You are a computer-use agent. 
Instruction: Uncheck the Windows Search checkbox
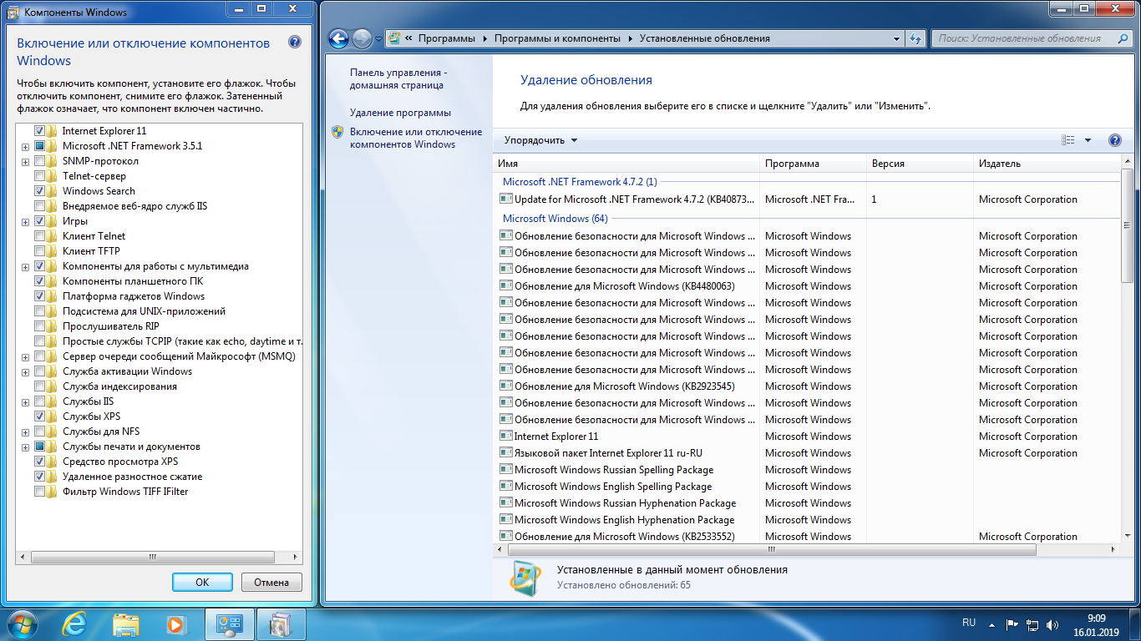pyautogui.click(x=40, y=191)
